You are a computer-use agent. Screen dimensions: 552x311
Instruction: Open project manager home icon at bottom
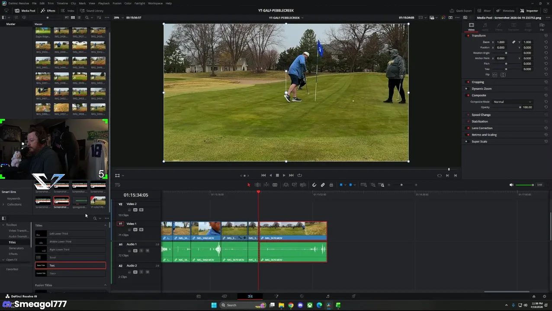(534, 296)
